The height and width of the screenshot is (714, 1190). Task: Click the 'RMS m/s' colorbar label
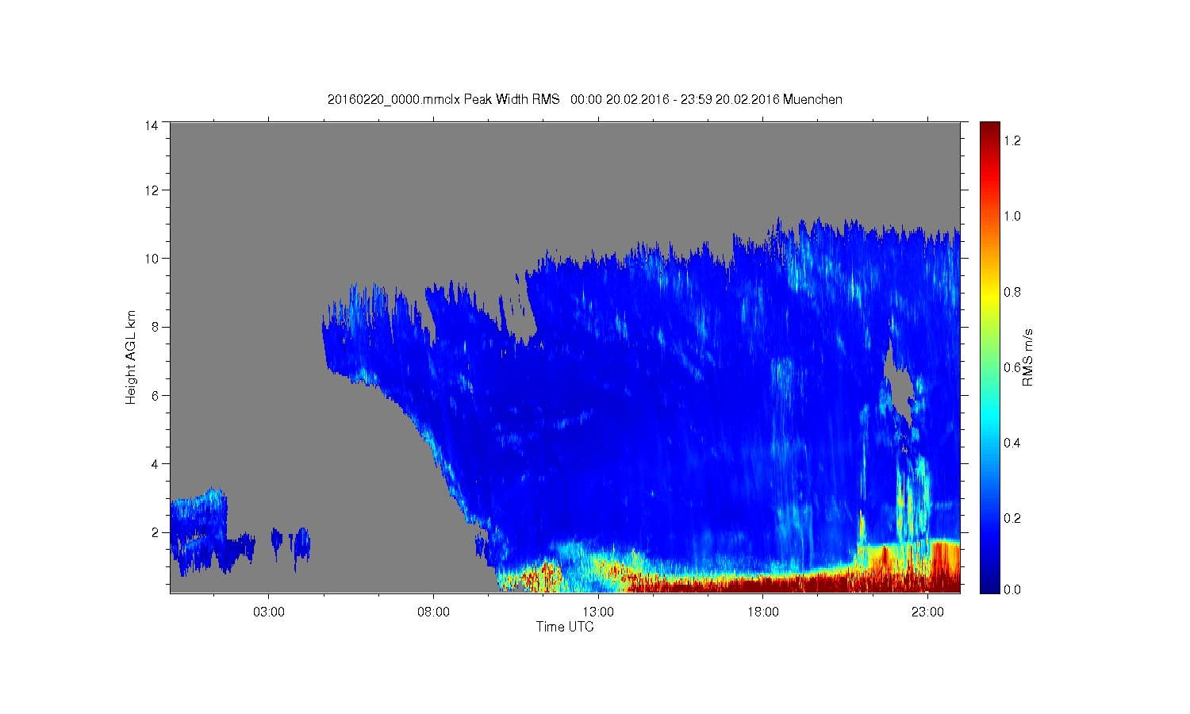(x=1028, y=357)
